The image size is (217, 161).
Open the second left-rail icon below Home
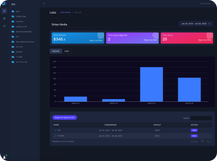(x=4, y=18)
